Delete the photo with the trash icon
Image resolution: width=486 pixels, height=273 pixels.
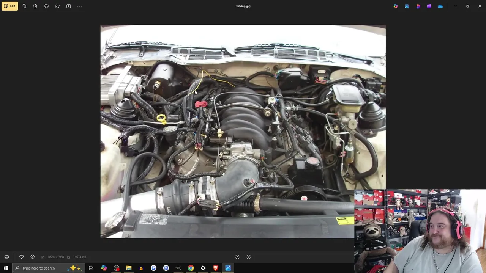pyautogui.click(x=35, y=6)
